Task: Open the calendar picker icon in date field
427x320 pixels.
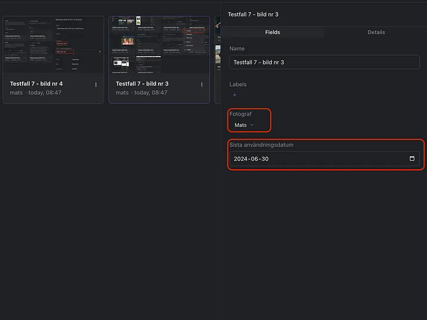Action: 412,159
